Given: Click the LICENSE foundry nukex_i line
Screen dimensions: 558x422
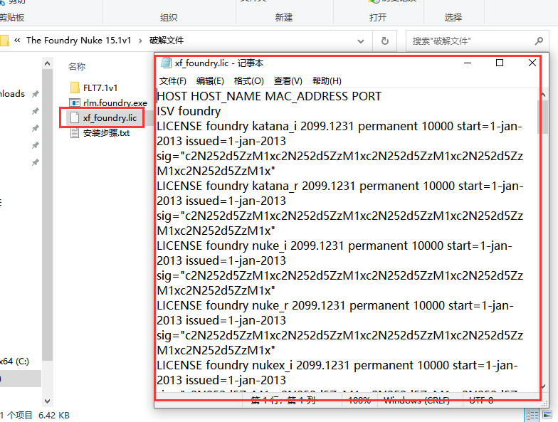Looking at the screenshot, I should coord(337,366).
